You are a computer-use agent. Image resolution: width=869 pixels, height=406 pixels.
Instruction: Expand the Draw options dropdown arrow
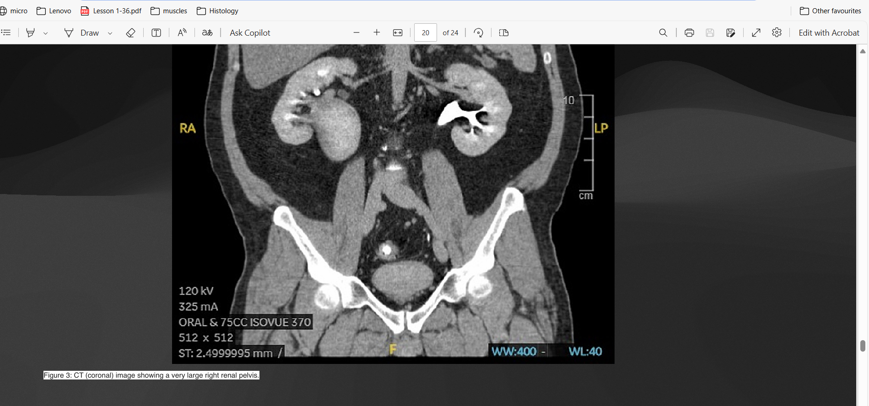click(110, 33)
